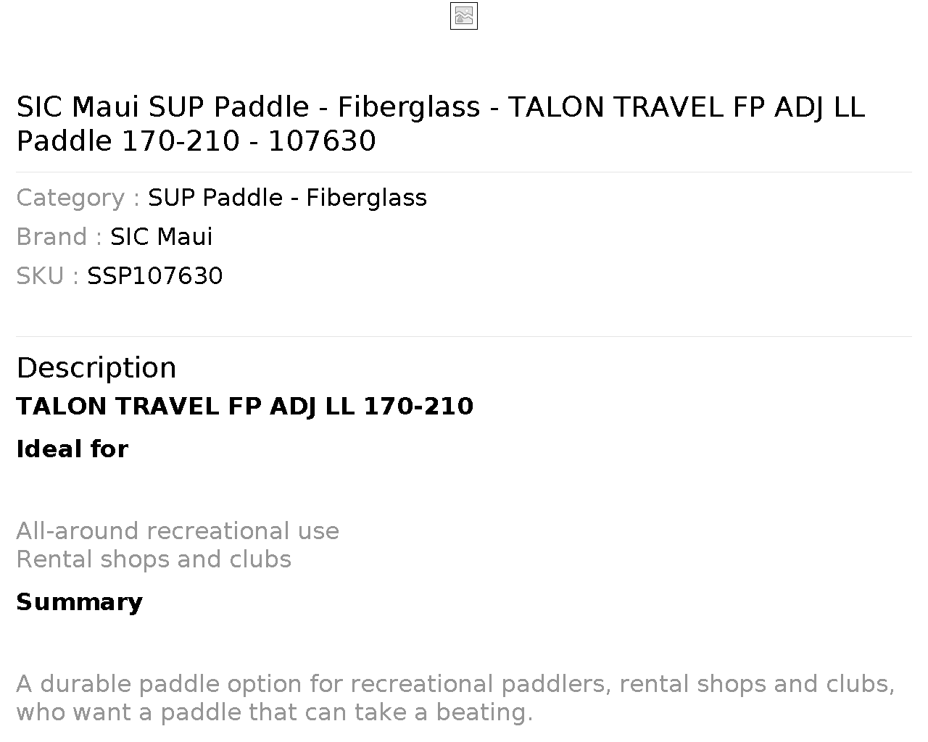Click the Description section heading
Viewport: 928px width, 742px height.
click(x=96, y=368)
